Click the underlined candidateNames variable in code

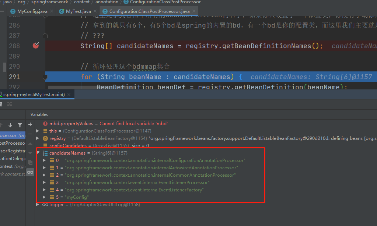[x=145, y=46]
